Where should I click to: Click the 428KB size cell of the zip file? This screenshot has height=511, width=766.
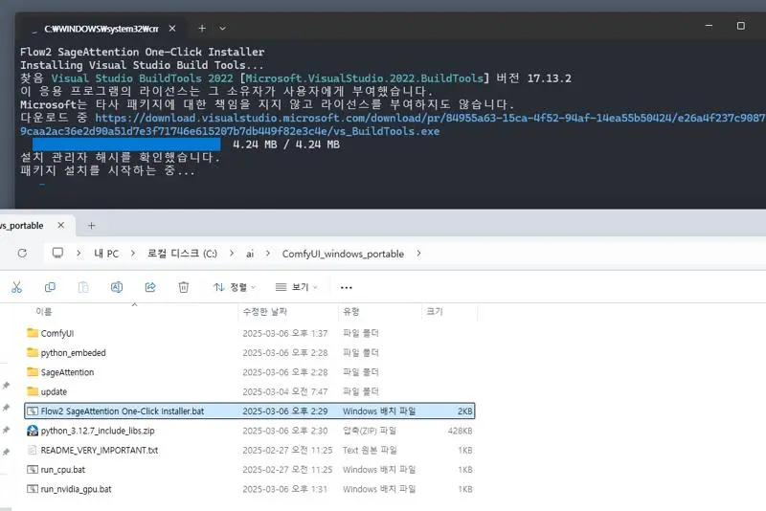pyautogui.click(x=461, y=431)
